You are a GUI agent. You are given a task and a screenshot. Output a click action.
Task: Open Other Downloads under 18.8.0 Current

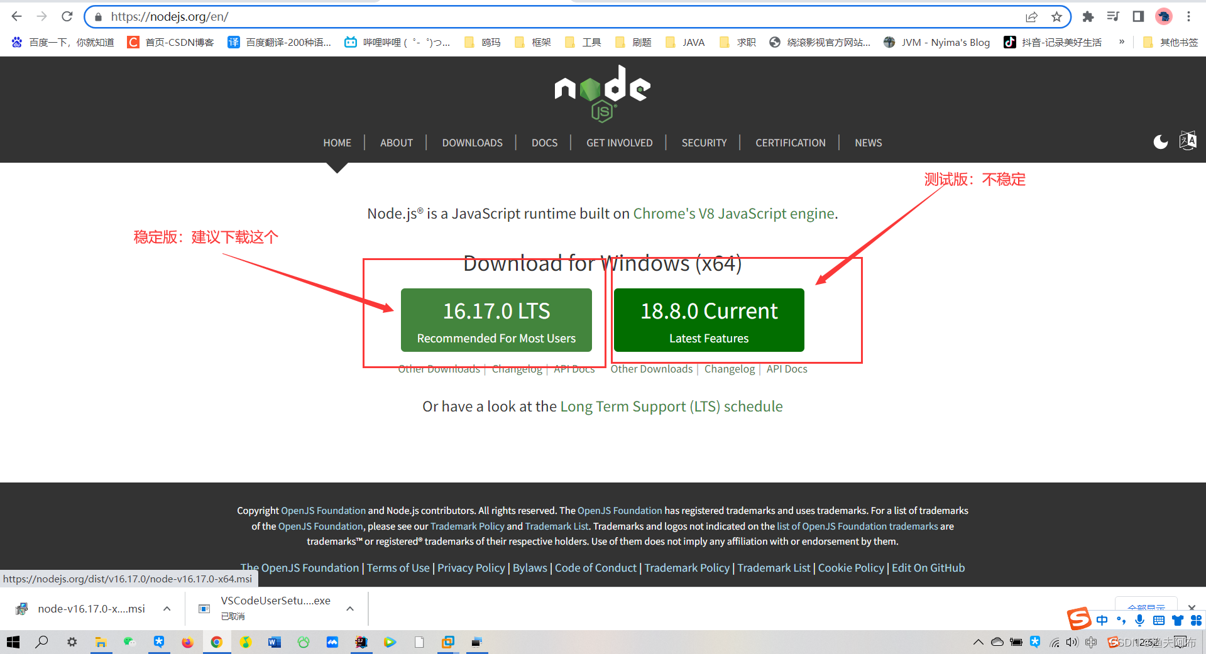[652, 369]
